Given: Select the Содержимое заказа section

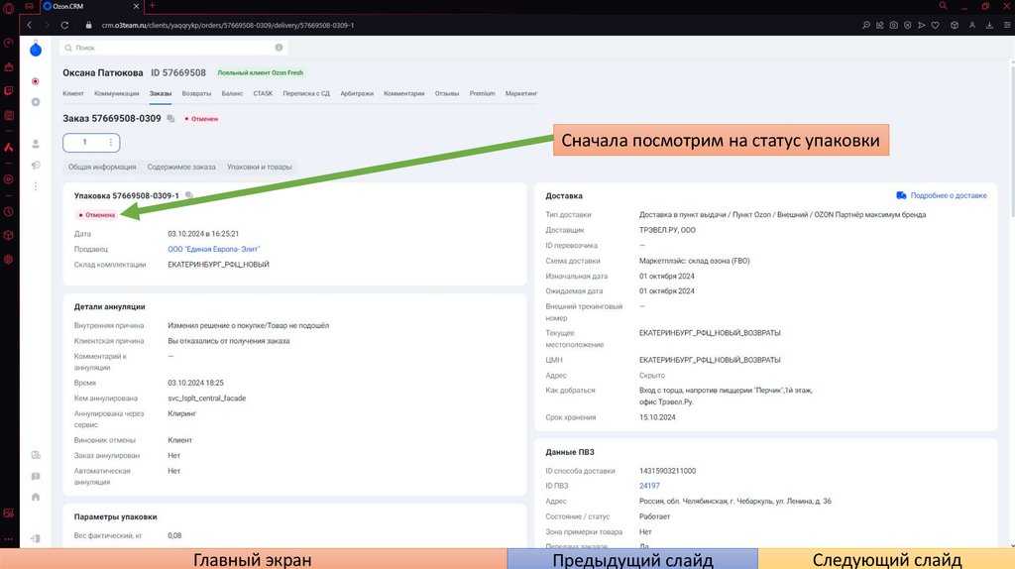Looking at the screenshot, I should coord(181,167).
